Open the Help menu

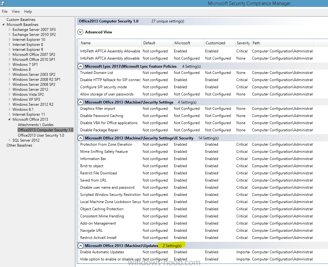coord(28,12)
